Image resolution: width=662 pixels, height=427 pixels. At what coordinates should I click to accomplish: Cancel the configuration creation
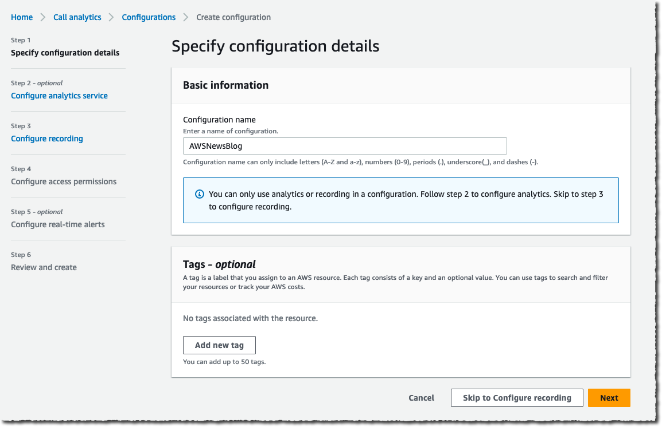421,398
